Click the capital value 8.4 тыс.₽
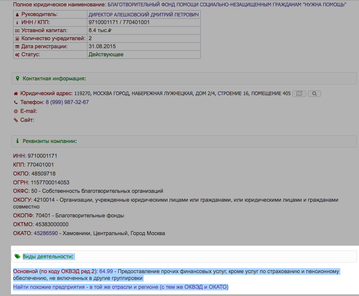359x296 pixels. click(x=100, y=30)
